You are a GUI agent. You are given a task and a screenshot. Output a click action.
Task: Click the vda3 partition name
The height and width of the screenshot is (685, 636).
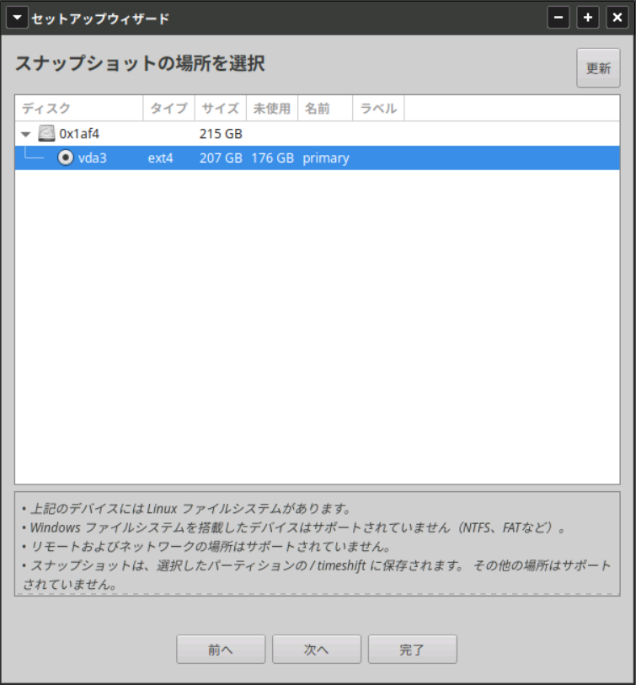point(92,158)
